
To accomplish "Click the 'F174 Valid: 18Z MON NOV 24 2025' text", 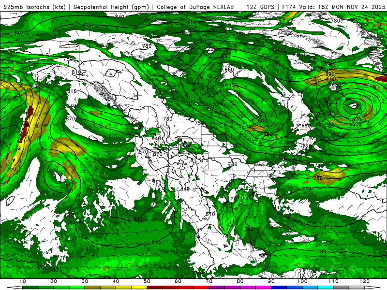I will [334, 7].
